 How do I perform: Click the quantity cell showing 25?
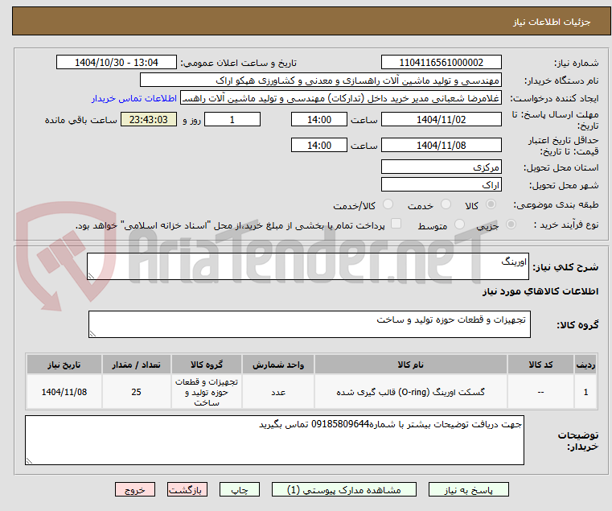coord(136,392)
